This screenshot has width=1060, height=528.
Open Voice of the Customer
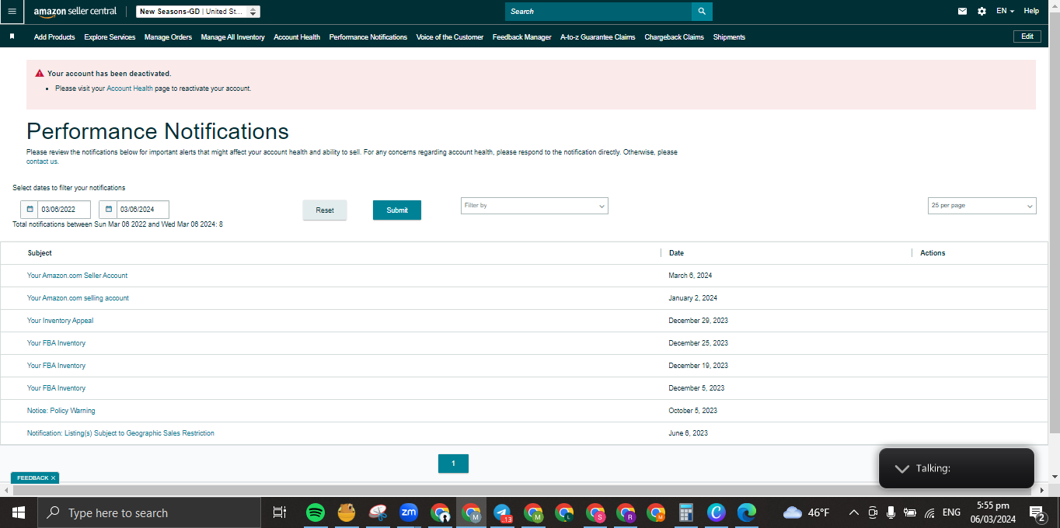pos(449,37)
